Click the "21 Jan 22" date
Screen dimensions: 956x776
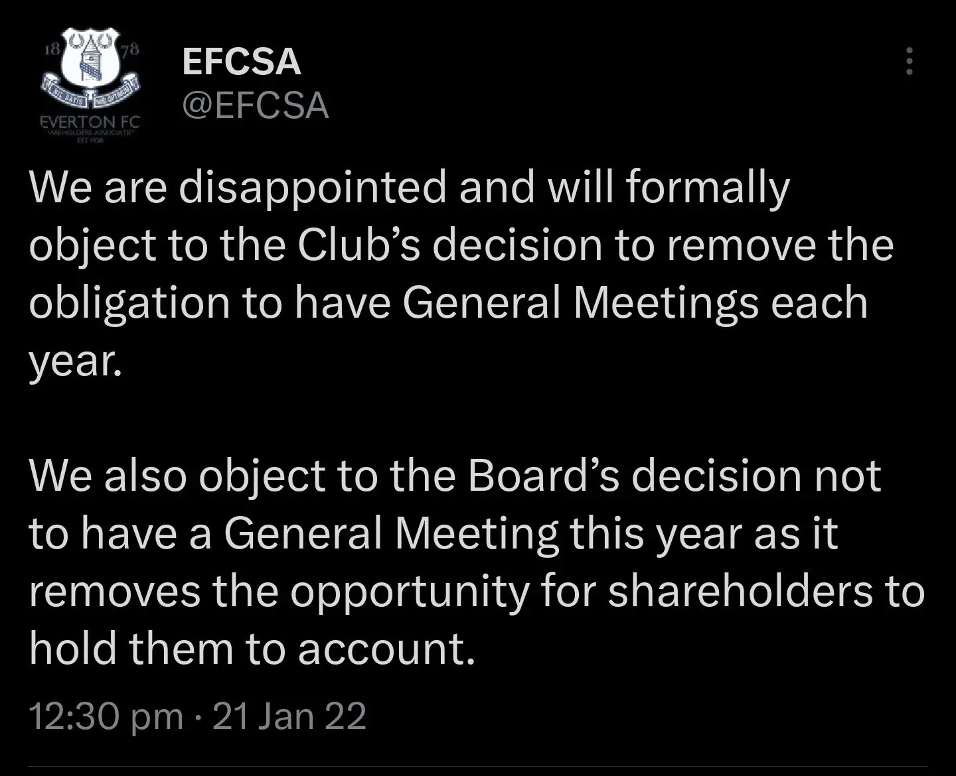pos(289,716)
